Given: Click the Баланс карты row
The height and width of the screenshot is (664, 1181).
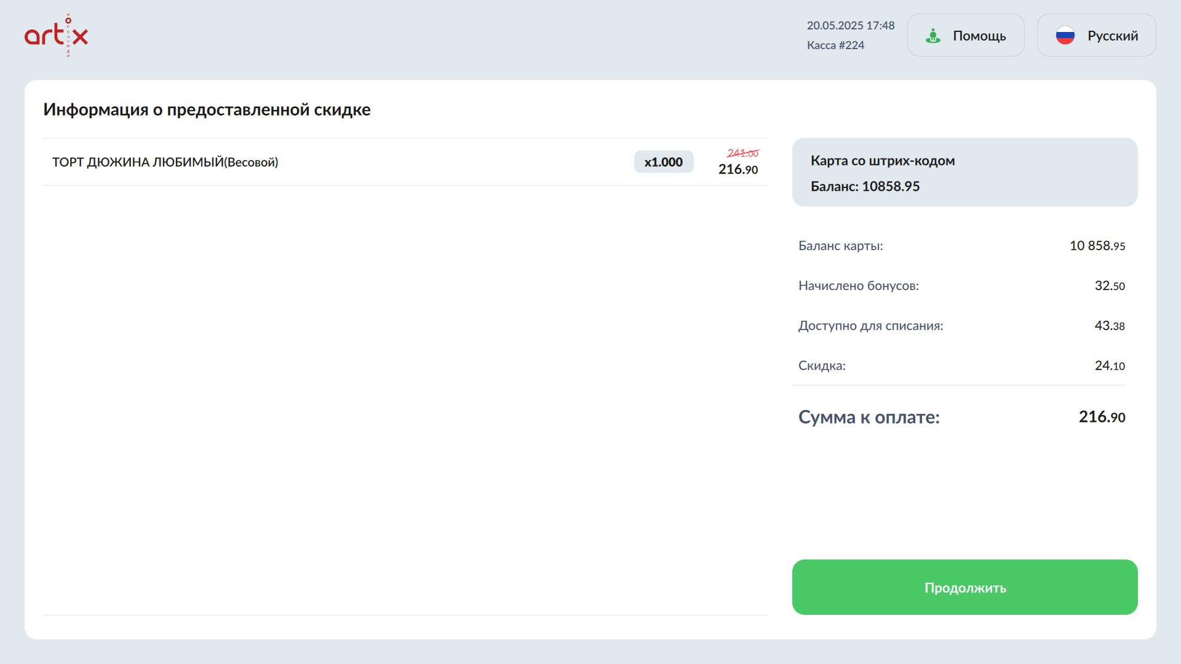Looking at the screenshot, I should point(961,246).
